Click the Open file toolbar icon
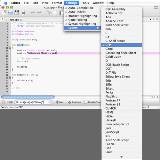 10,13
